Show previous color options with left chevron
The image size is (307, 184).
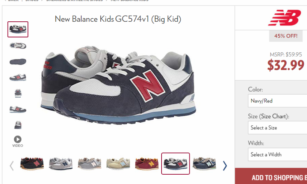coord(12,166)
